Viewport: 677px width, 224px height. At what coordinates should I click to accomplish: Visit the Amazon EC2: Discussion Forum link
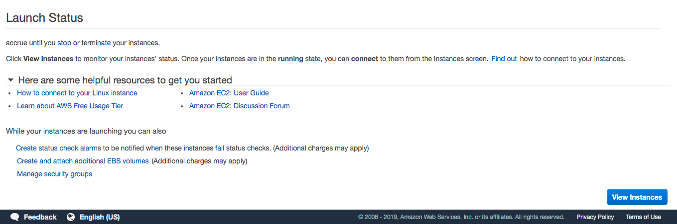(239, 106)
